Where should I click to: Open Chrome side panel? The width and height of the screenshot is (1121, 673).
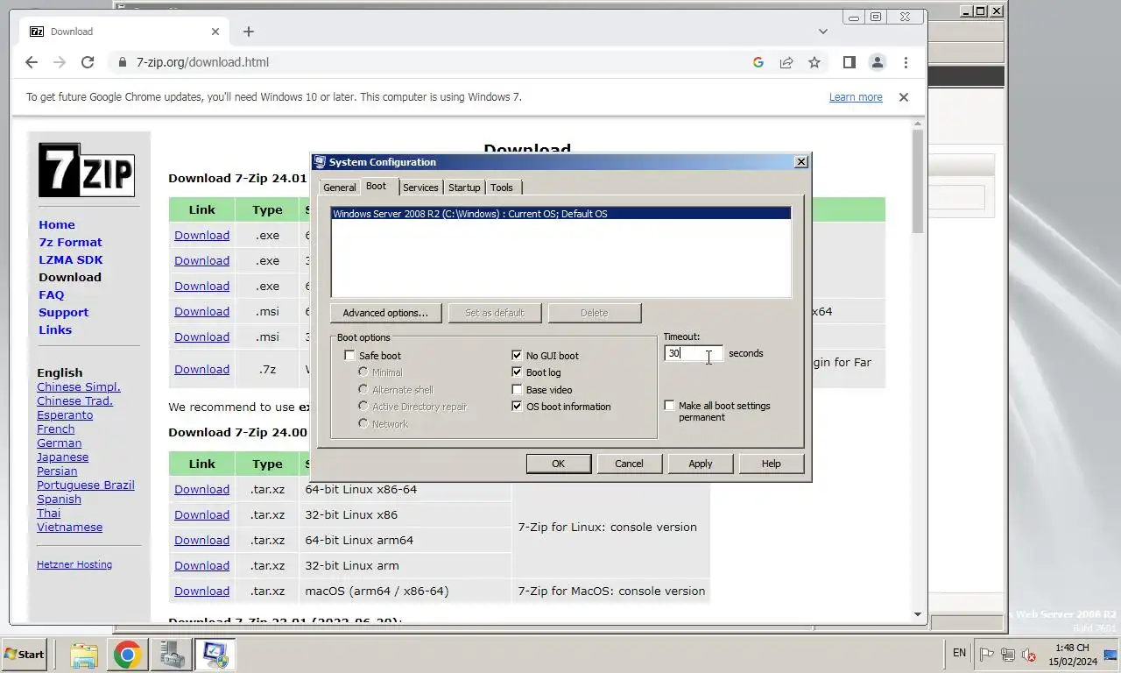coord(849,62)
